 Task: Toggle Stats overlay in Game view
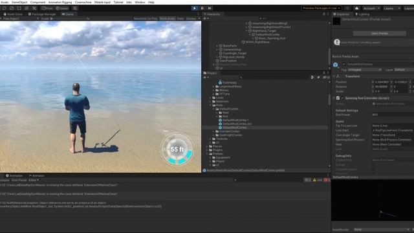coord(180,19)
